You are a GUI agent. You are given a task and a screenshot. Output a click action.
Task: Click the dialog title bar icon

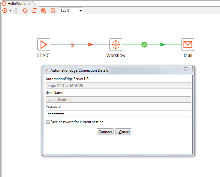point(47,70)
